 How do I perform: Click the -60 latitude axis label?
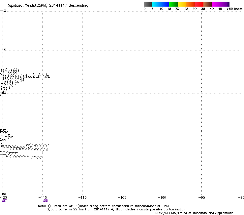click(x=3, y=194)
